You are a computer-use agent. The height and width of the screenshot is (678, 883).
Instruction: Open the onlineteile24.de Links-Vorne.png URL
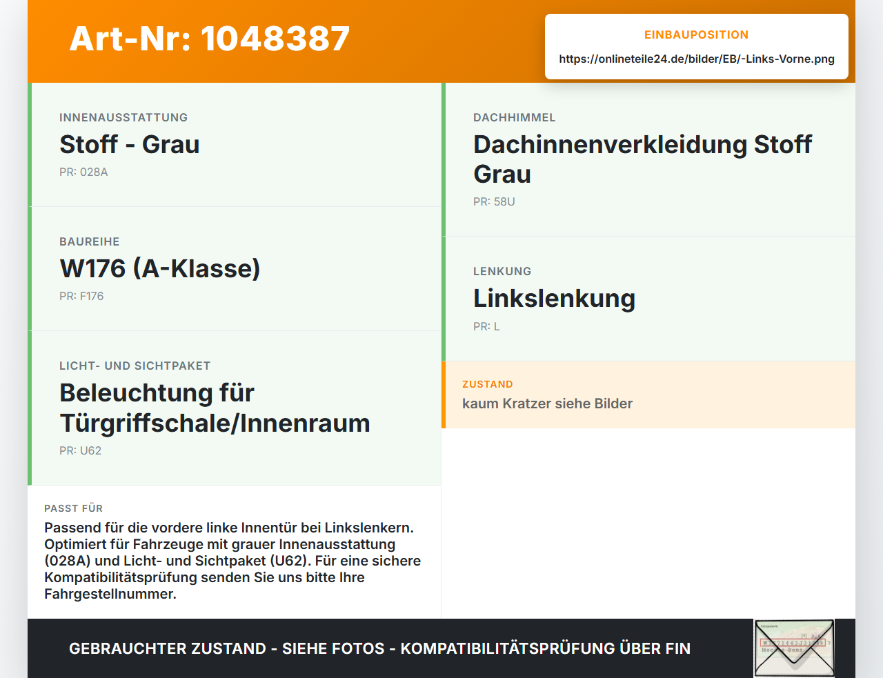click(x=697, y=59)
